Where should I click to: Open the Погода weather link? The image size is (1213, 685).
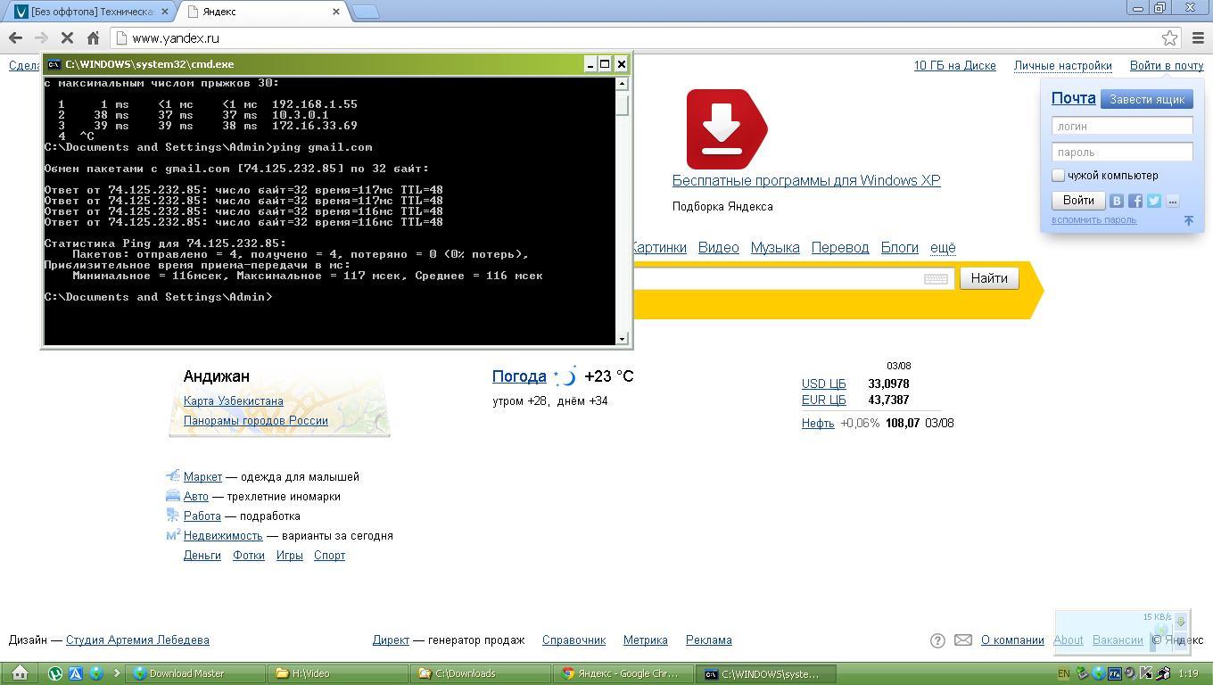click(519, 376)
